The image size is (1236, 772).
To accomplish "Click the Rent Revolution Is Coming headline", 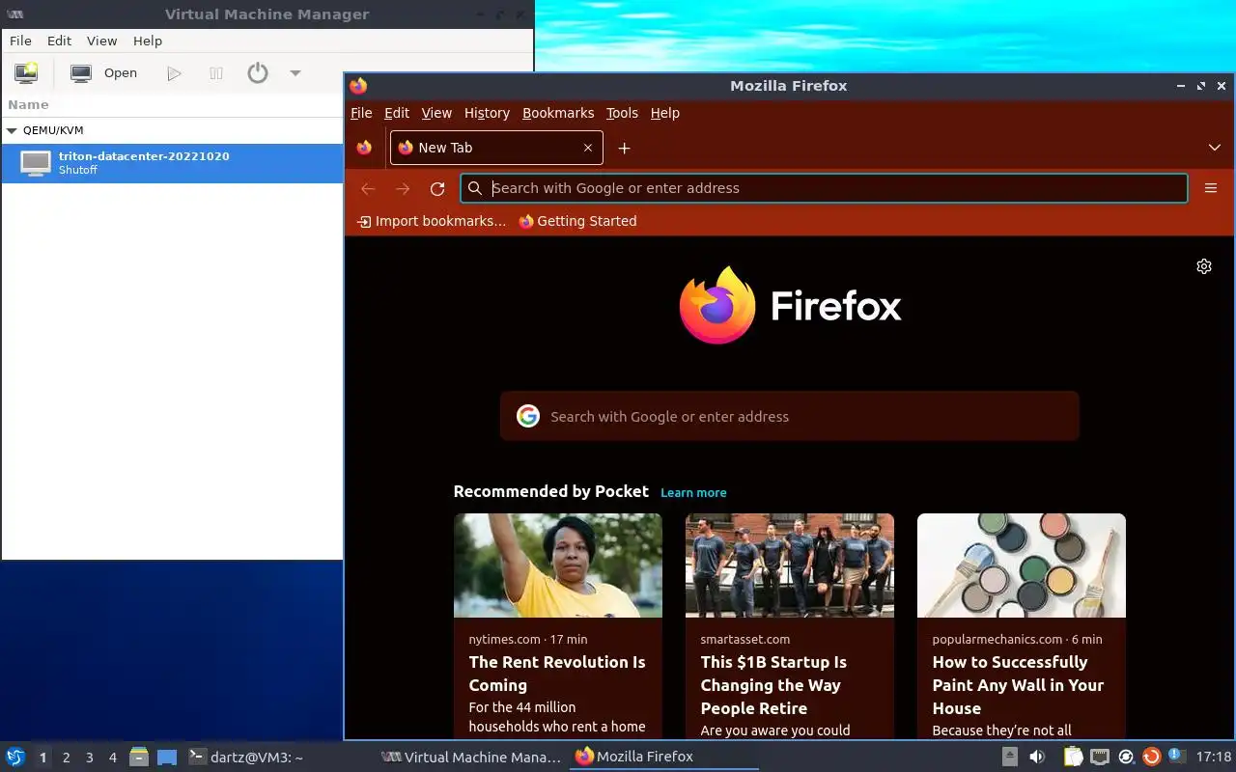I will (x=557, y=674).
